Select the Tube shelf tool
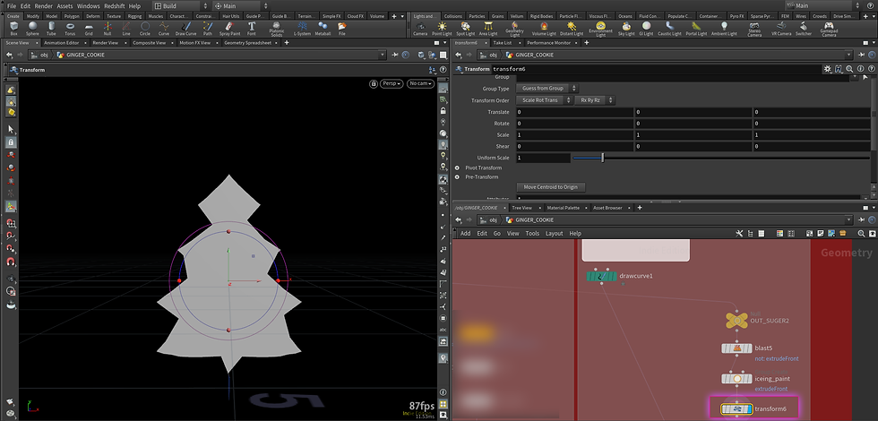Screen dimensions: 878x421 [x=52, y=29]
